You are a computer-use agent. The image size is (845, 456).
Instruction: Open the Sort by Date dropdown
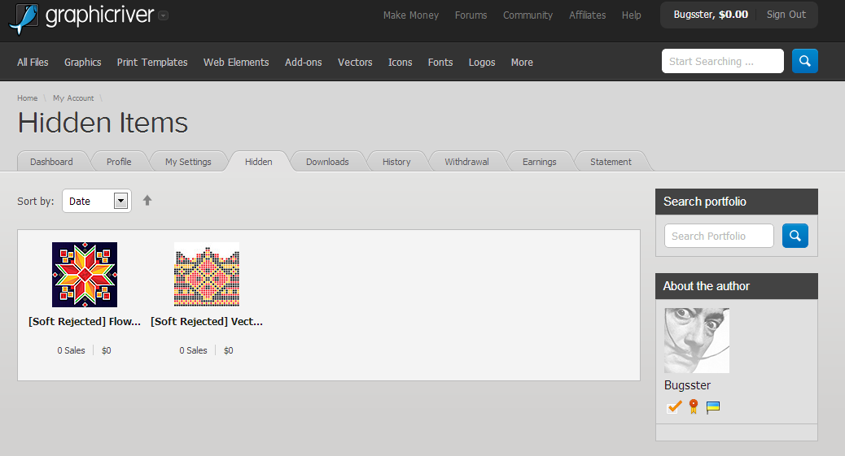pos(96,201)
